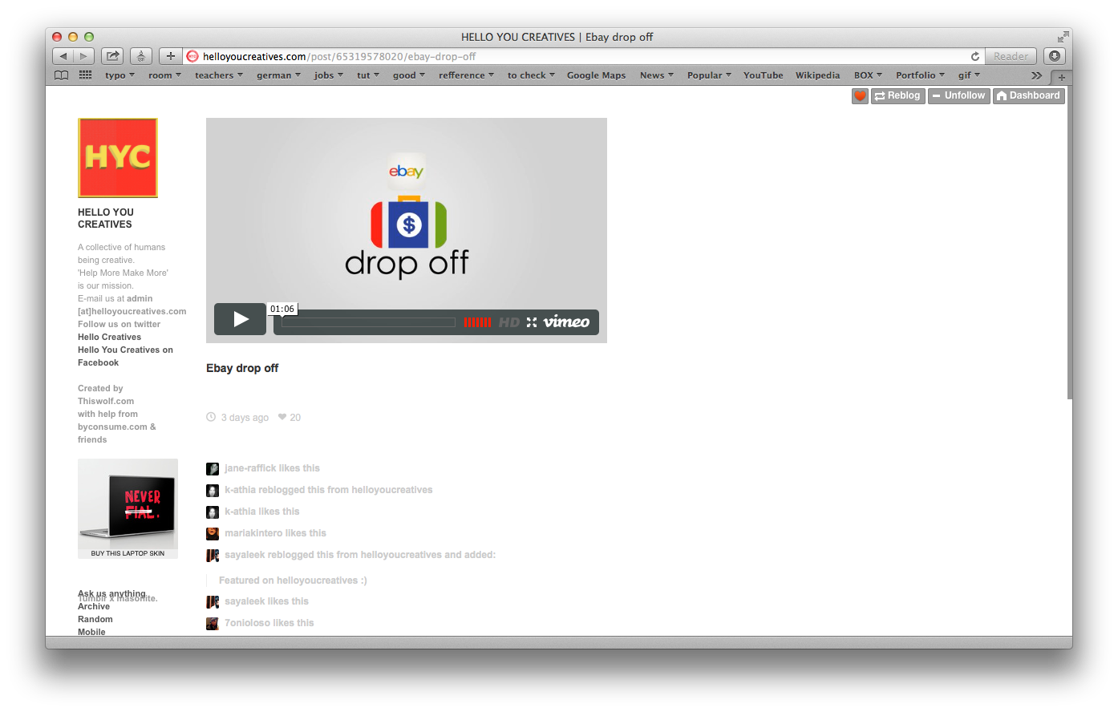Open the gif bookmarks dropdown
Image resolution: width=1118 pixels, height=712 pixels.
(x=969, y=75)
